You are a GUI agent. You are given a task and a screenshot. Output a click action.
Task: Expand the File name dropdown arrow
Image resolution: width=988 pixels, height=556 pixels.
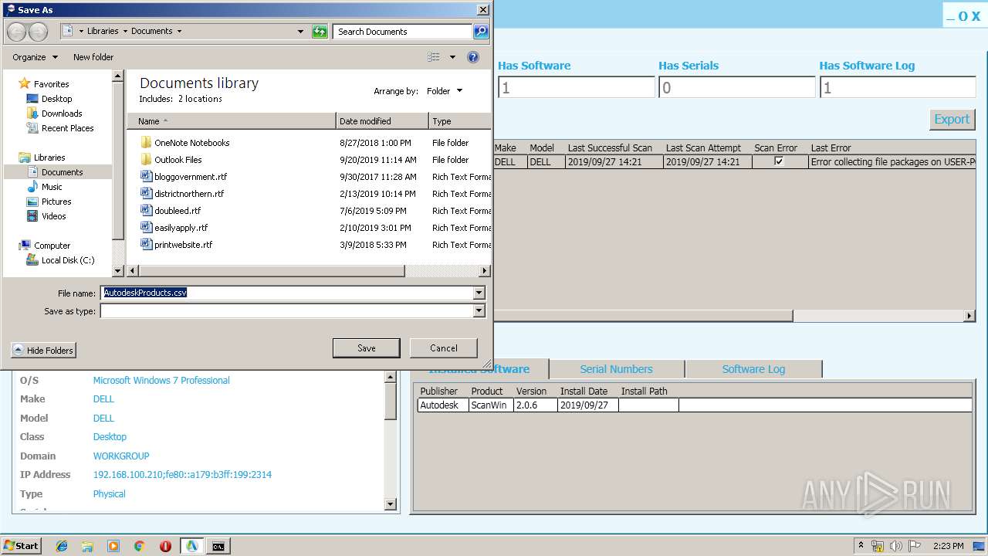479,293
